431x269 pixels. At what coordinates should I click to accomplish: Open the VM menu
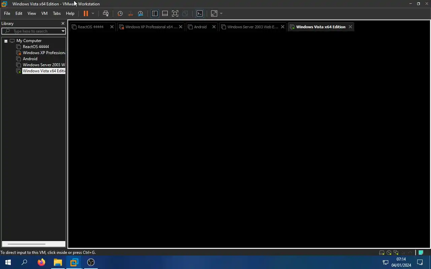click(44, 13)
